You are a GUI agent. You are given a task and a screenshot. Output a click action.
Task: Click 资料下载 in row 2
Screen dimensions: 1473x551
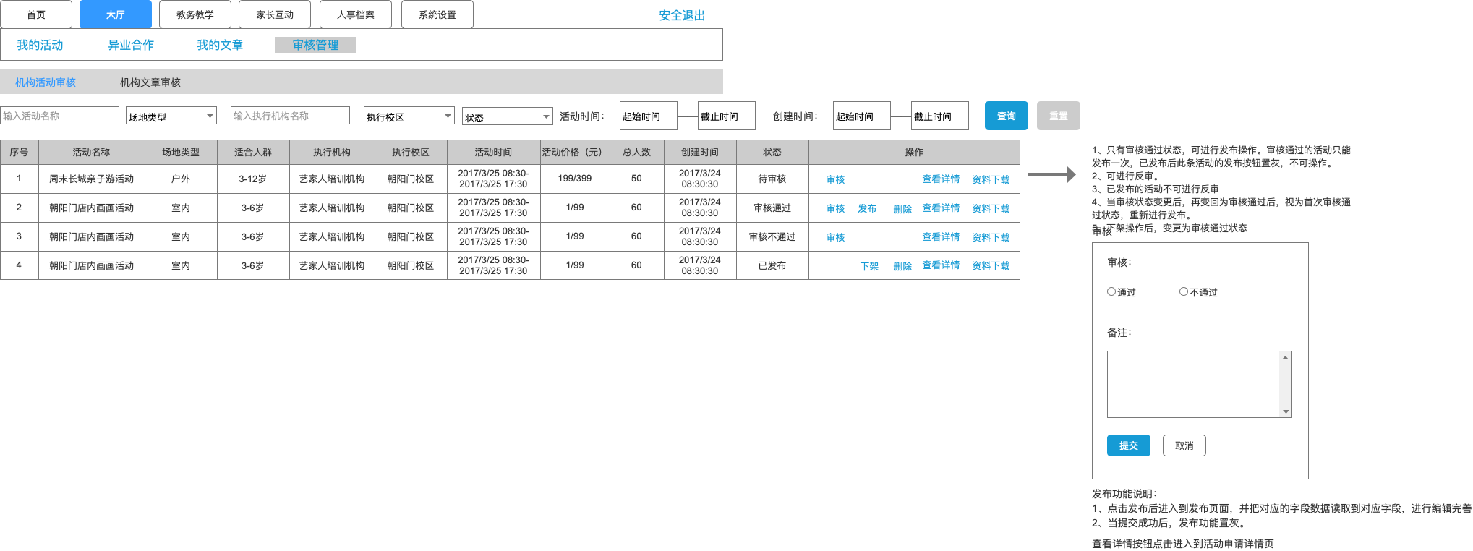(x=991, y=208)
